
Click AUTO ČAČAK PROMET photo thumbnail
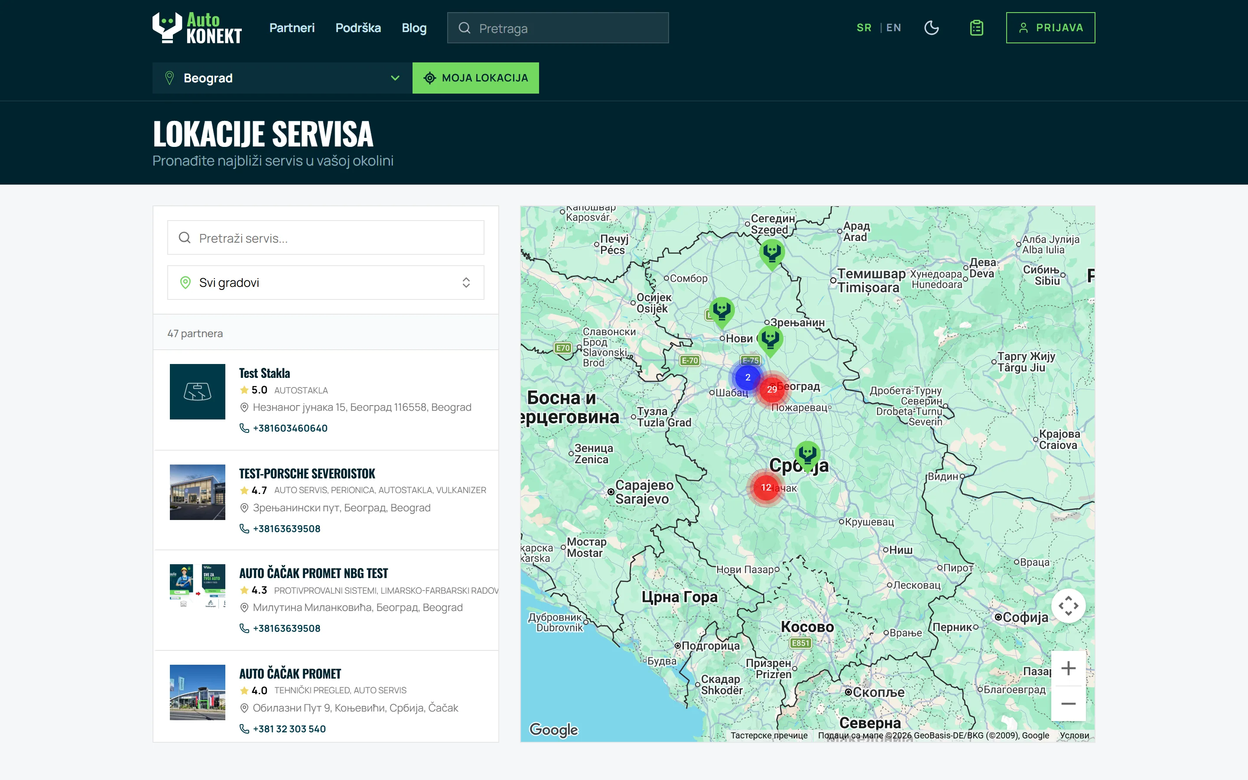coord(198,692)
